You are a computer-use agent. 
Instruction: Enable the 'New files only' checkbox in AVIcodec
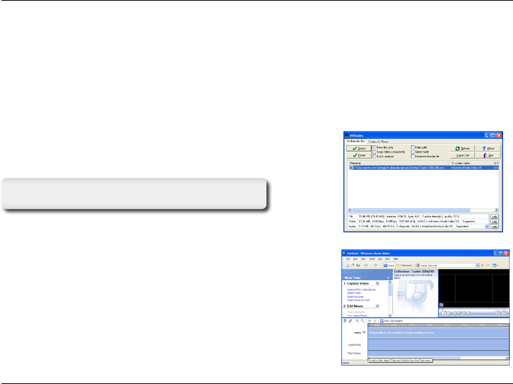click(x=374, y=147)
